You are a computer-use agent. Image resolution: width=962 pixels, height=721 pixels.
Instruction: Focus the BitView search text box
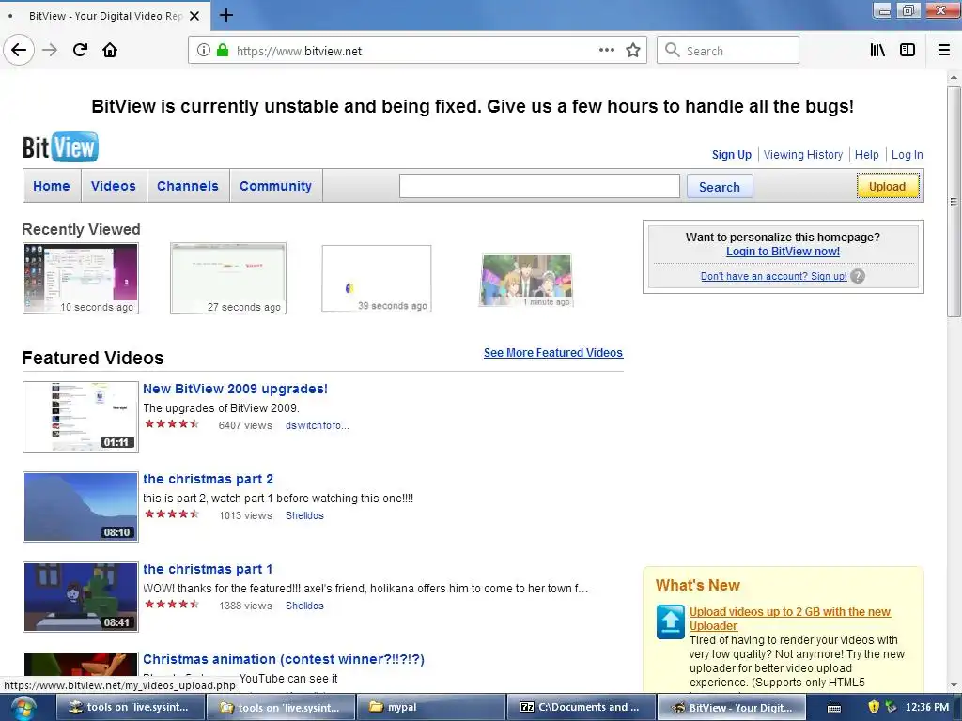tap(539, 186)
